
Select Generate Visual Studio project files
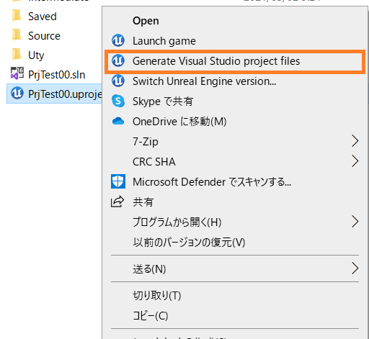[x=216, y=61]
